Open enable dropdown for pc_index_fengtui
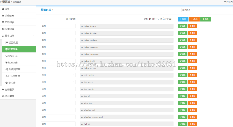This screenshot has height=127, width=233. pyautogui.click(x=58, y=26)
